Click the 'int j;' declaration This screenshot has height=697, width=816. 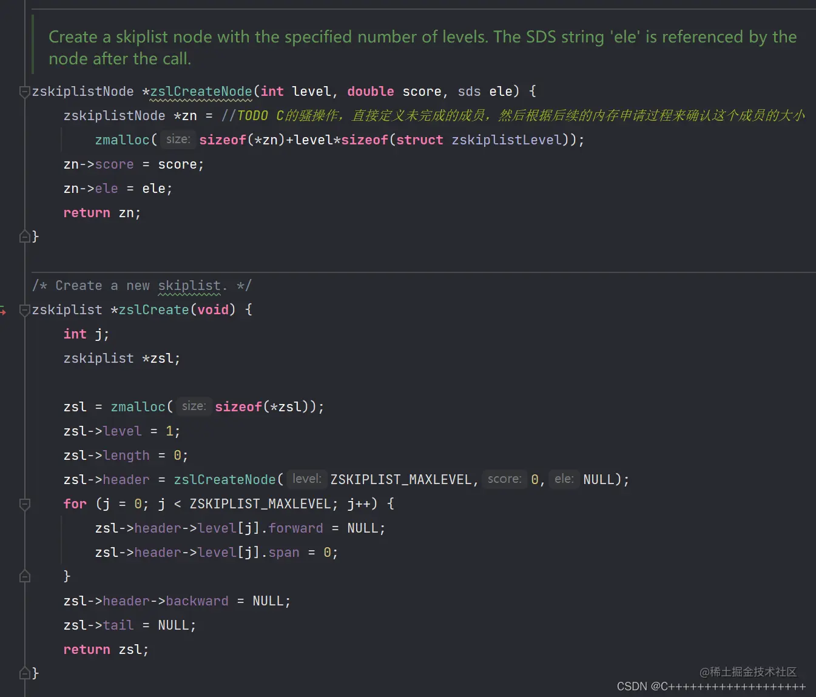pos(86,334)
